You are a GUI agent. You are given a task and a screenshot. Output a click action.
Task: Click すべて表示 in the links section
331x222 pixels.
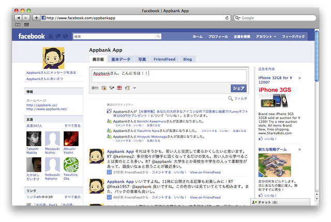click(x=72, y=197)
